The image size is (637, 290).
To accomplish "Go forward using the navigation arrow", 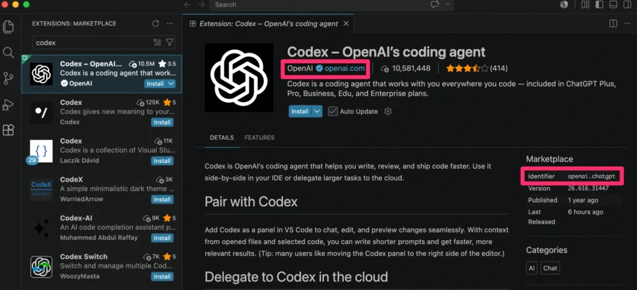I will [x=201, y=4].
